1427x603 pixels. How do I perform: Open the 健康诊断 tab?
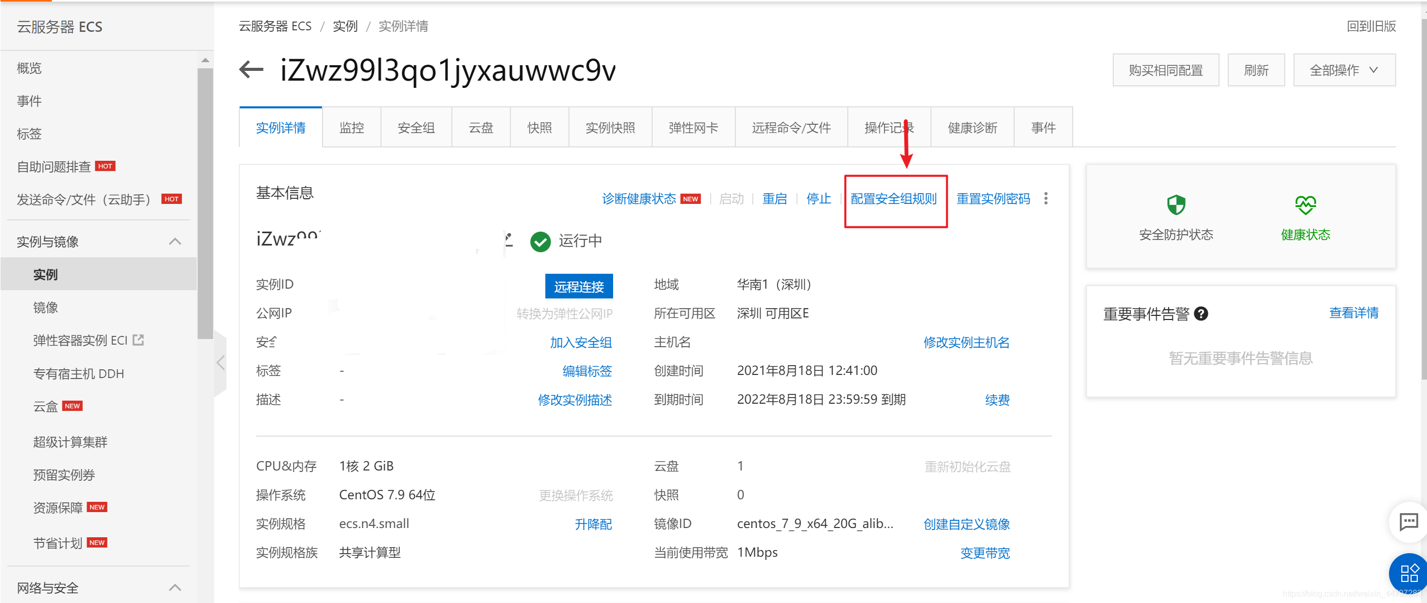(x=972, y=127)
